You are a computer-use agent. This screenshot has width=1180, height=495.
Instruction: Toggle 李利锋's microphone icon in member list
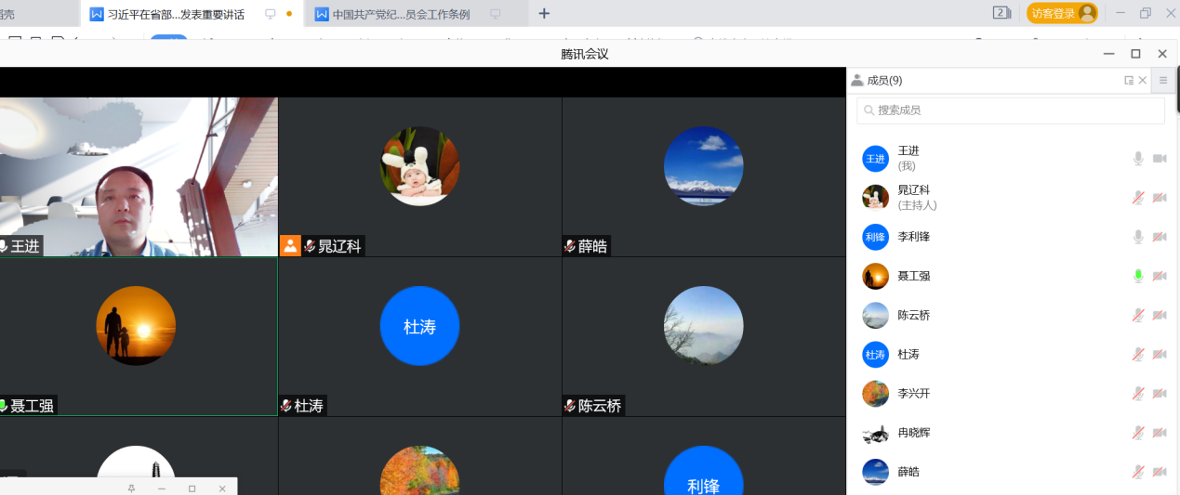[x=1138, y=237]
